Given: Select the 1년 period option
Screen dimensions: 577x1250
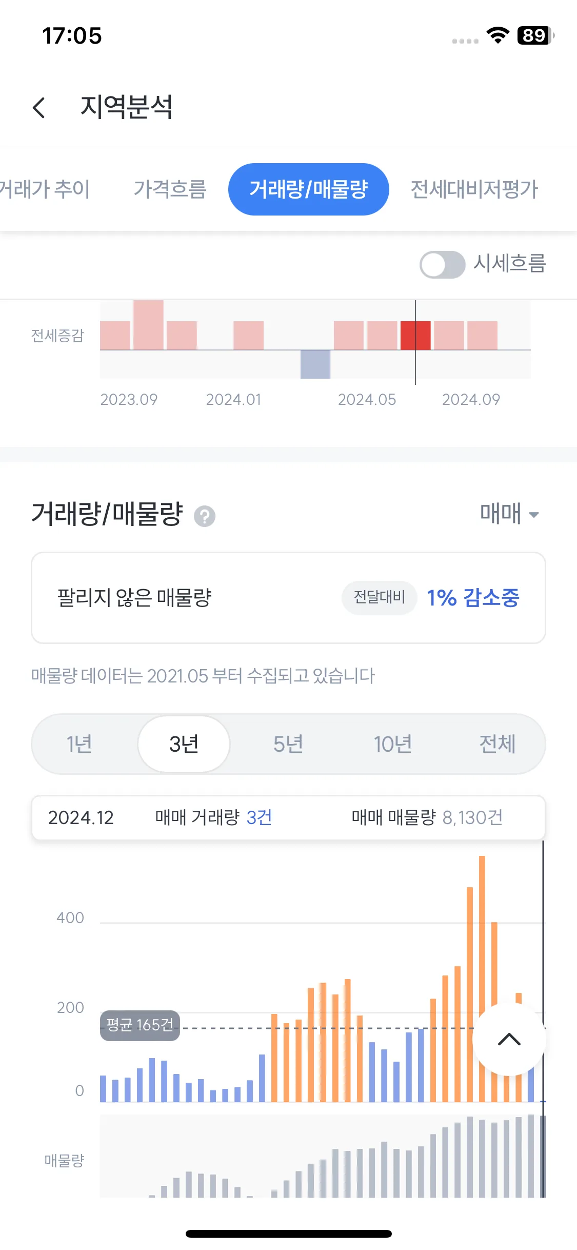Looking at the screenshot, I should [x=79, y=744].
